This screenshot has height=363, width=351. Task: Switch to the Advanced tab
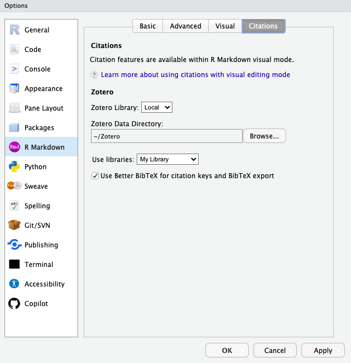click(185, 26)
